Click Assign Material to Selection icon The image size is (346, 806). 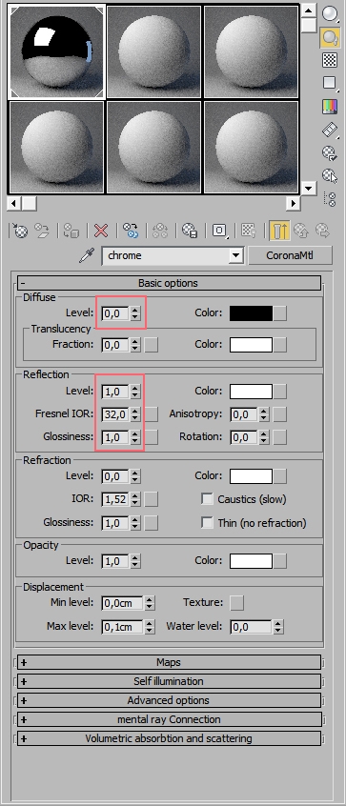point(71,231)
